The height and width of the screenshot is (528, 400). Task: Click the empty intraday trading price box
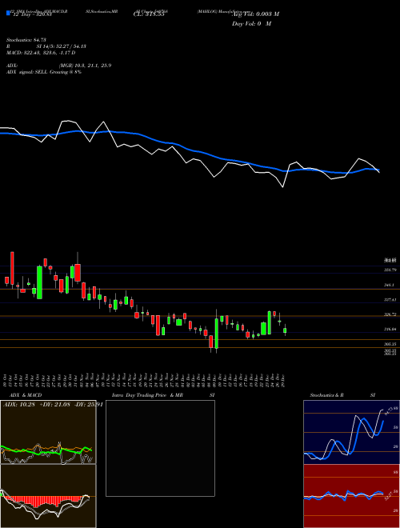(160, 448)
